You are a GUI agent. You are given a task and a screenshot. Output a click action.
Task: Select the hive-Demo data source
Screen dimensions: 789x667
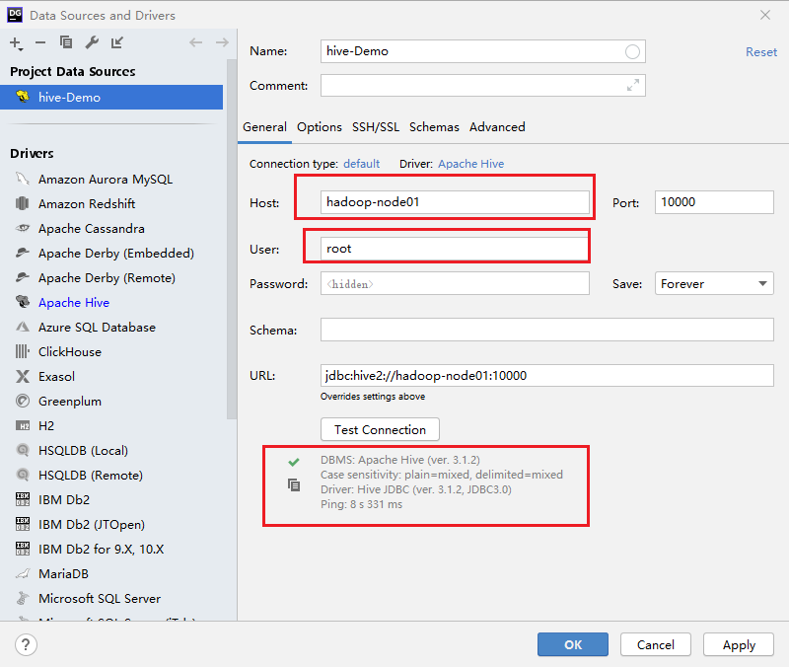pyautogui.click(x=111, y=97)
